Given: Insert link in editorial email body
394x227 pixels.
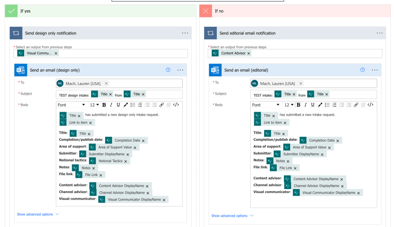Looking at the screenshot, I should pos(356,105).
